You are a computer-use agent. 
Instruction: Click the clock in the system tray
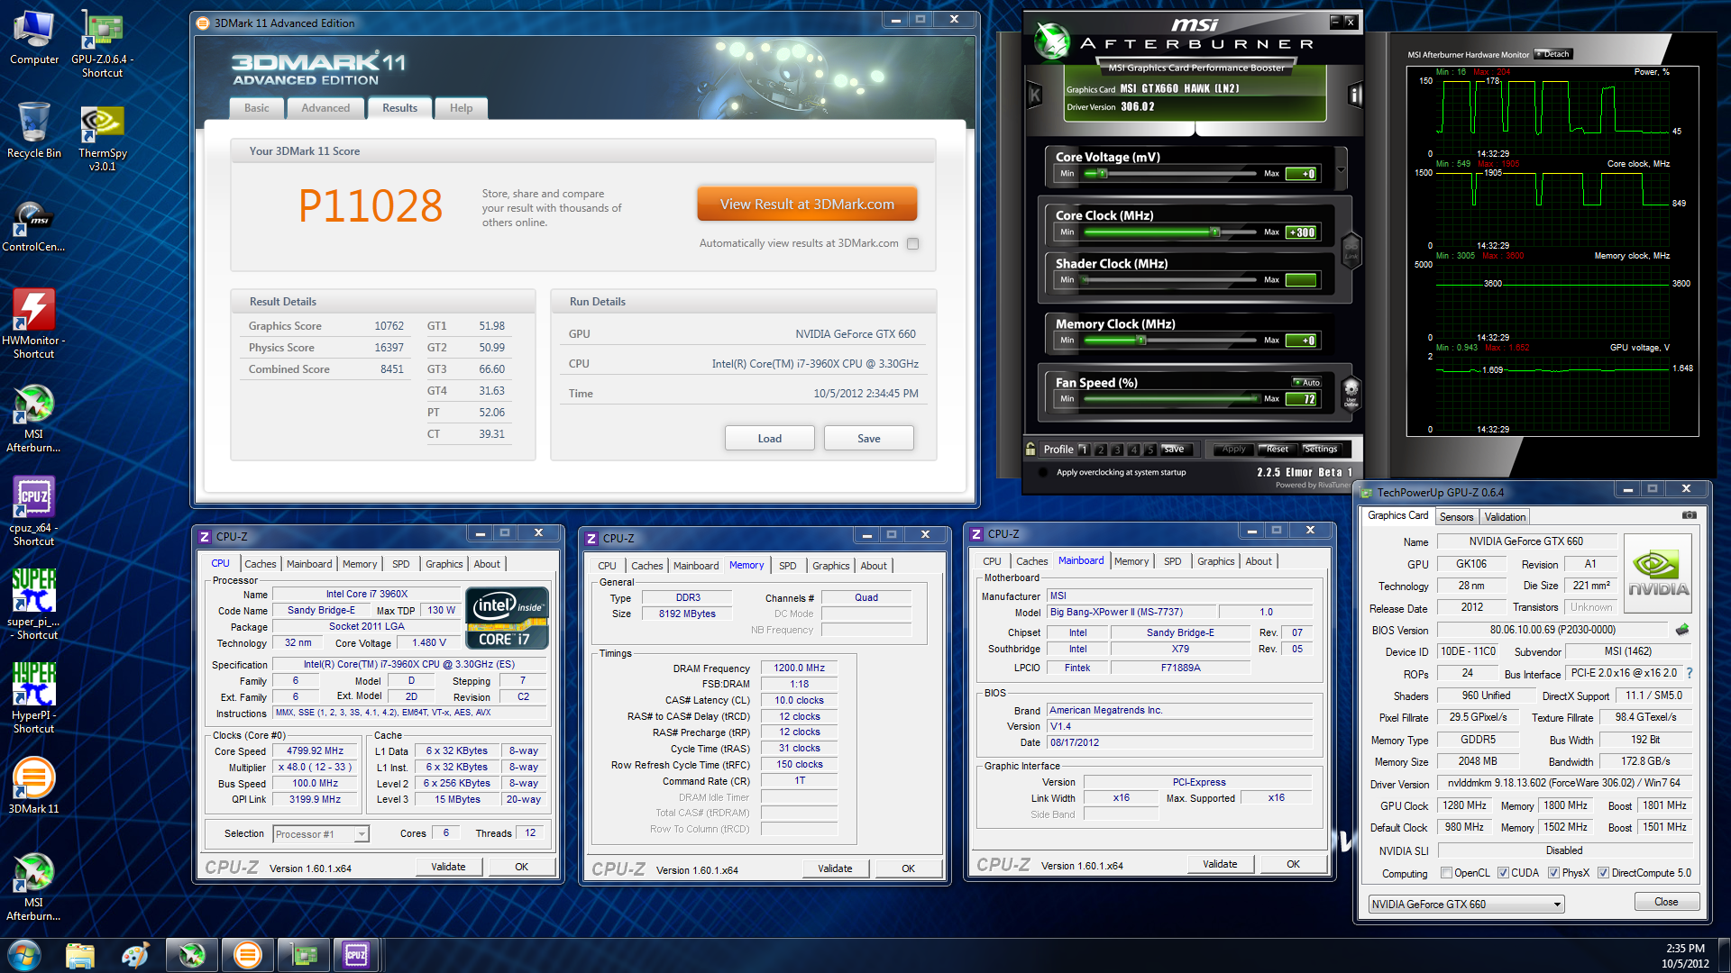[1685, 956]
